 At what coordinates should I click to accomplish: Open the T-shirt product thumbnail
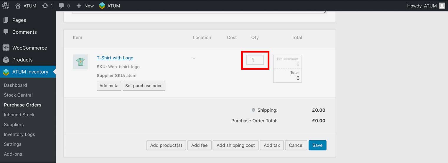[80, 62]
